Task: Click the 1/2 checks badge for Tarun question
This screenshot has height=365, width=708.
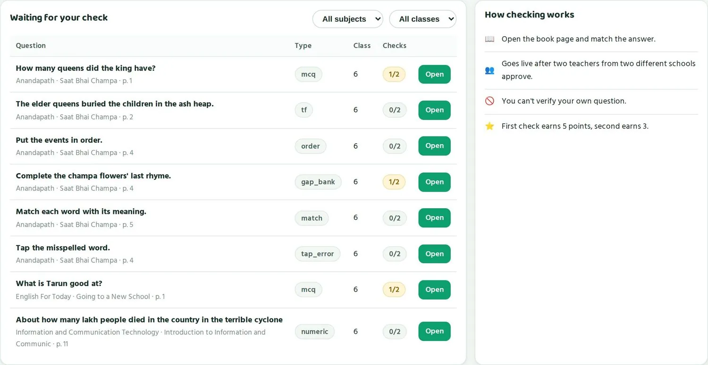Action: (x=394, y=290)
